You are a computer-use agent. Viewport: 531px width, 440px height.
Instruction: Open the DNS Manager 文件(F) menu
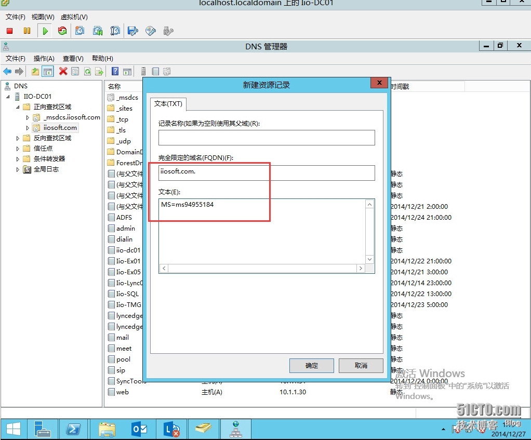15,59
